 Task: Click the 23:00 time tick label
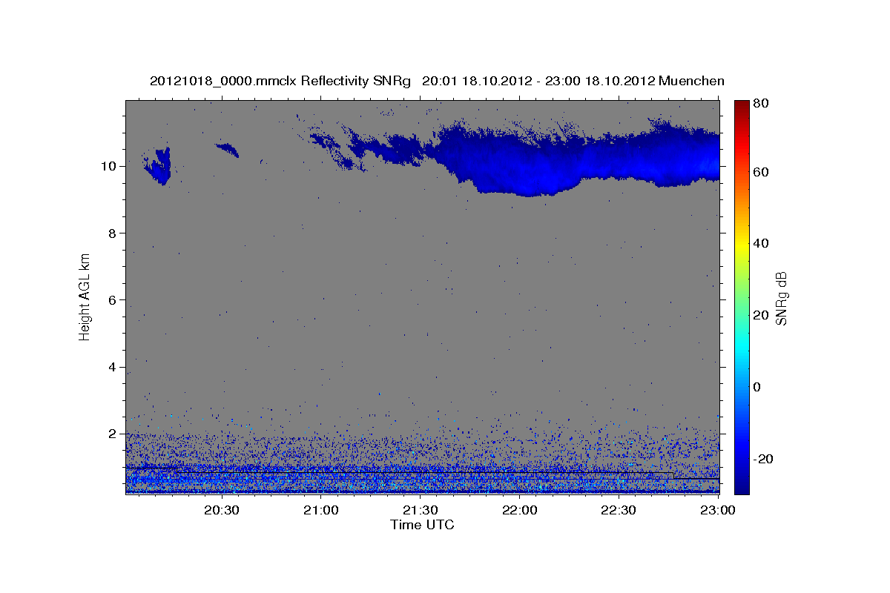pos(718,510)
